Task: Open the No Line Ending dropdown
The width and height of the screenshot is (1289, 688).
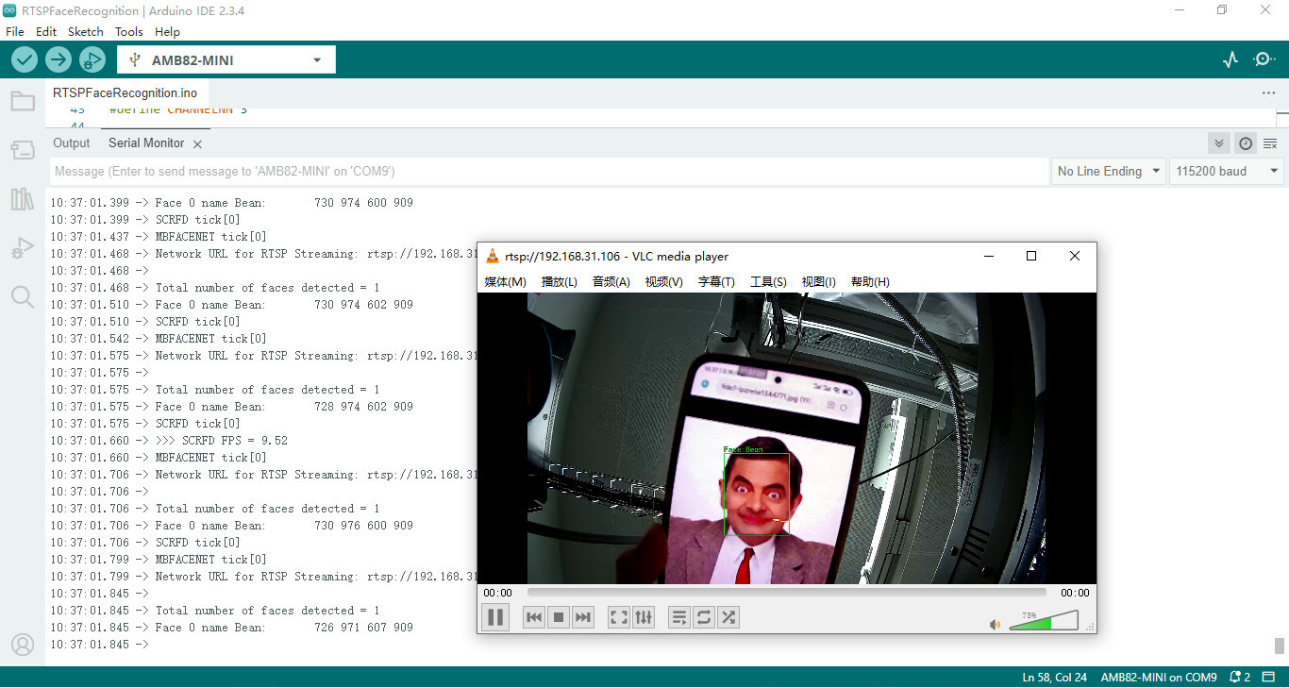Action: 1109,171
